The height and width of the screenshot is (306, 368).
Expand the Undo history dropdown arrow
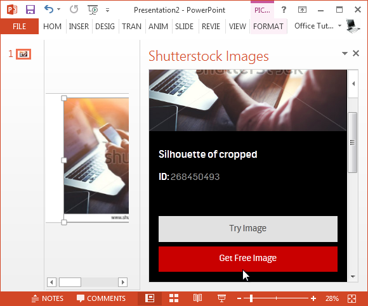point(58,10)
